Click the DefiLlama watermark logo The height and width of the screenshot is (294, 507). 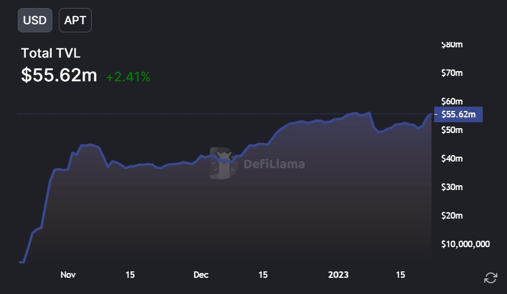click(x=223, y=163)
